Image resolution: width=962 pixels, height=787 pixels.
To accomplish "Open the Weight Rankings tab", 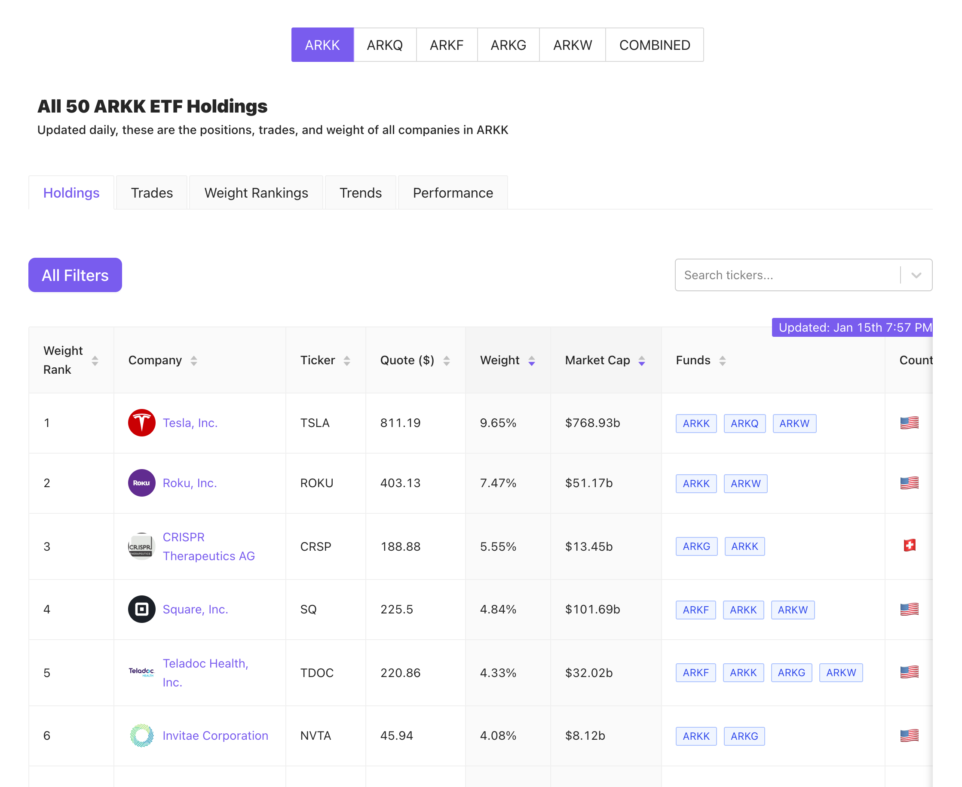I will tap(256, 193).
